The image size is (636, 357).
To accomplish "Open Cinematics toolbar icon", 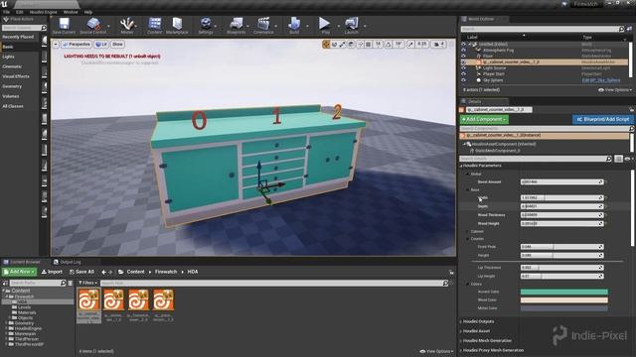I will pyautogui.click(x=263, y=24).
